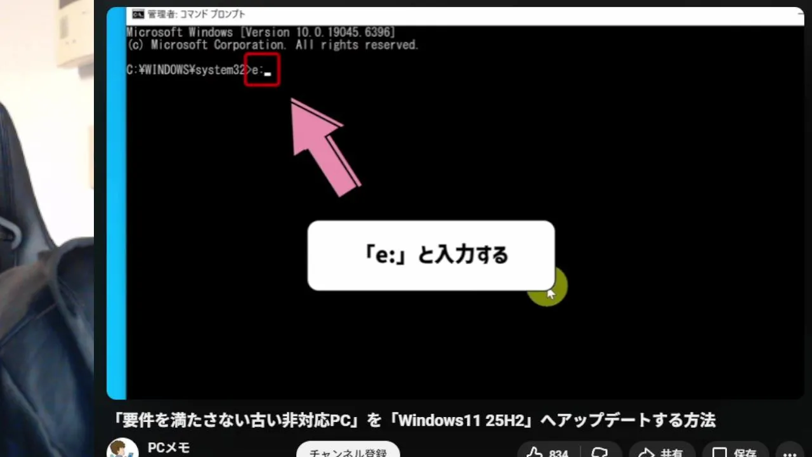Image resolution: width=812 pixels, height=457 pixels.
Task: Click the 「e:」と入力する caption box
Action: pos(431,255)
